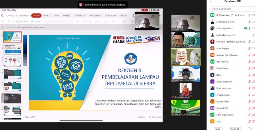
Task: Click the Mute All button
Action: pyautogui.click(x=235, y=129)
